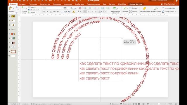Click the zoom slider in status bar

[159, 104]
